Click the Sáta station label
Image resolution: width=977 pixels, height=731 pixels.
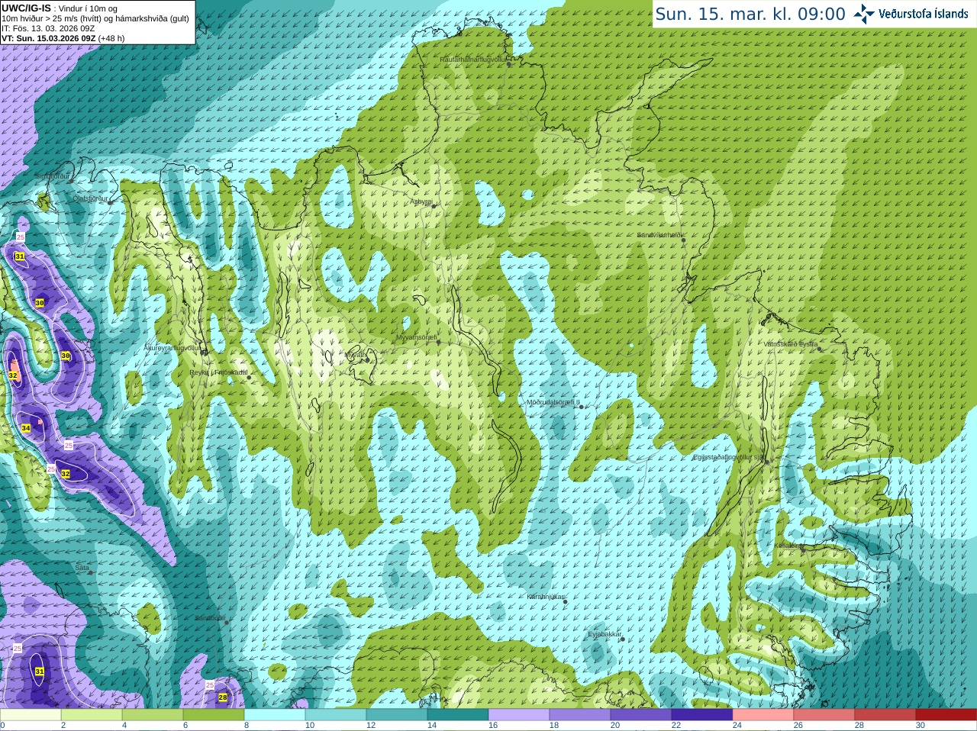click(x=82, y=568)
